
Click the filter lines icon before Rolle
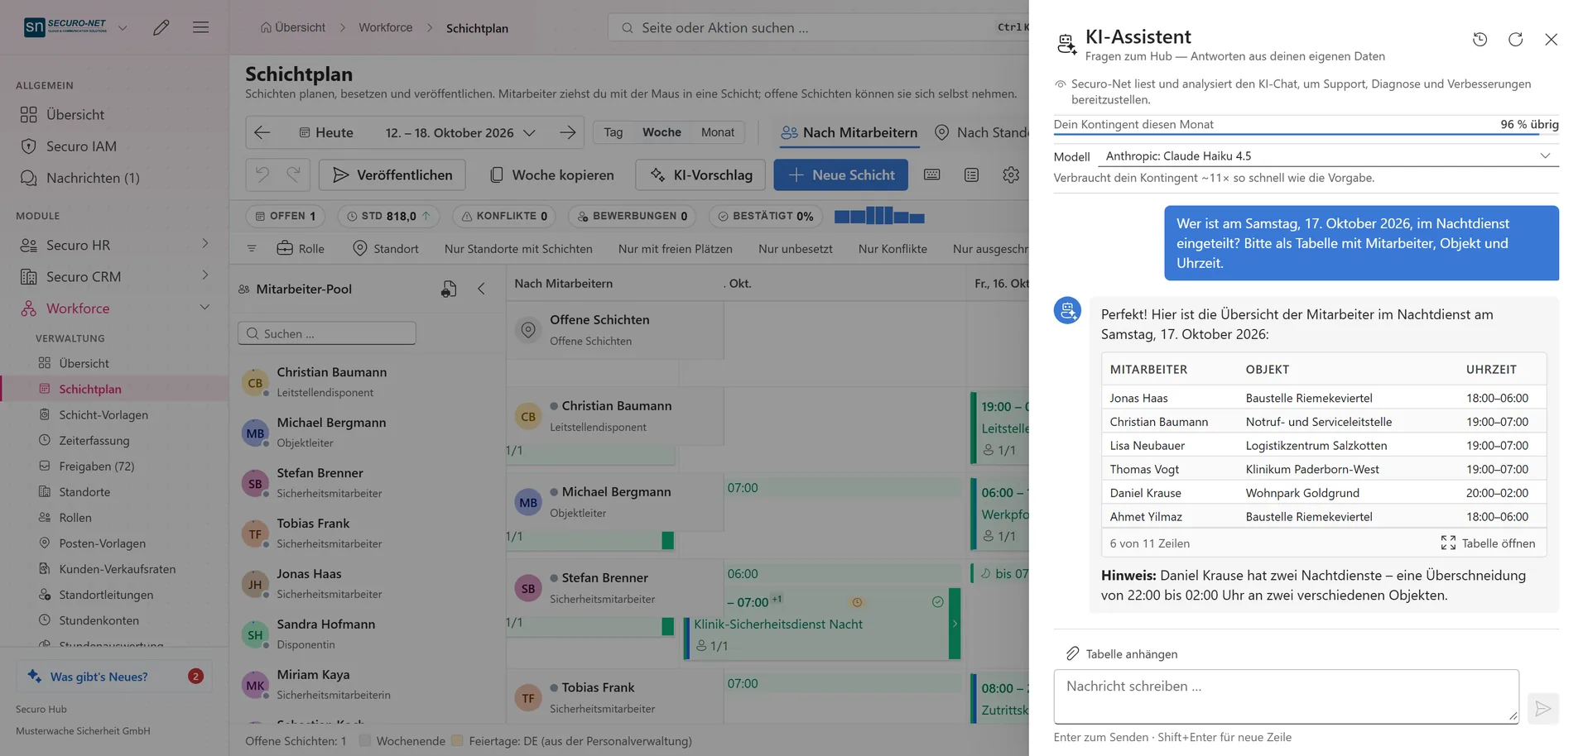click(x=252, y=248)
